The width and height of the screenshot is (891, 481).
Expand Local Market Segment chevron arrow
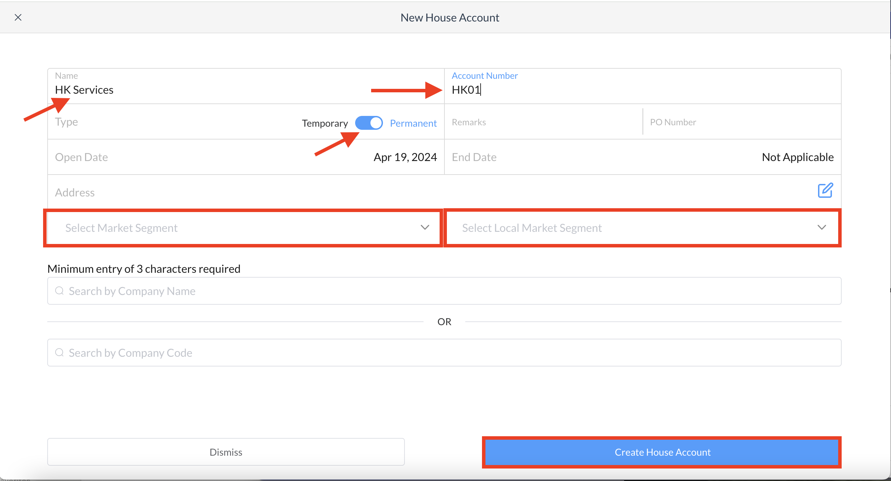(x=821, y=227)
